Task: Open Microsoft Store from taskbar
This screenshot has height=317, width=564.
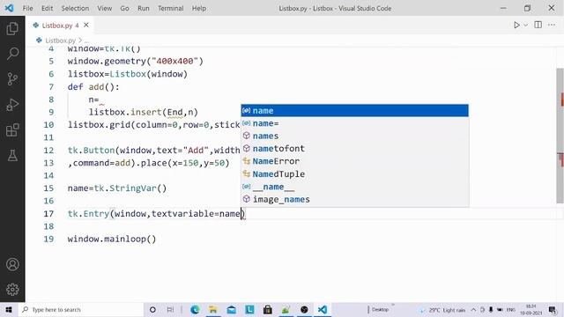Action: point(268,309)
